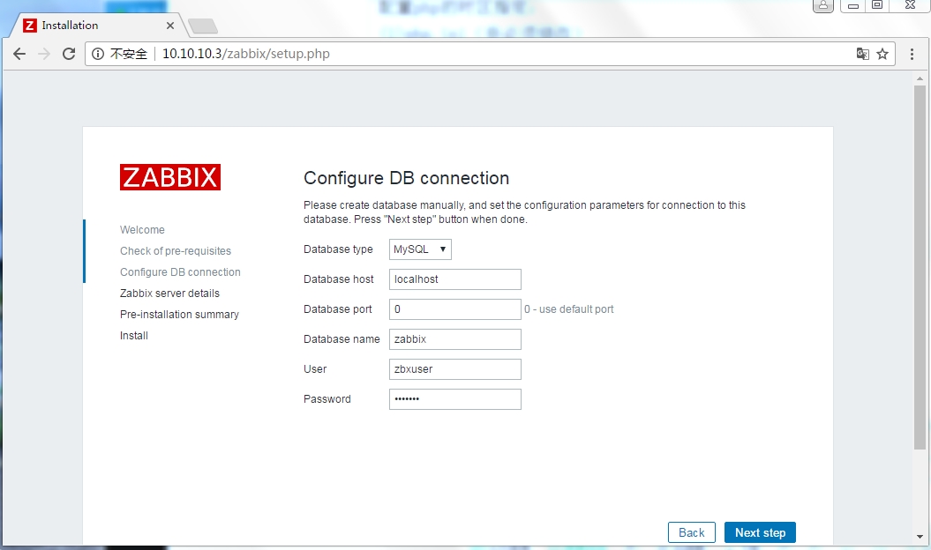Click the Chrome user profile icon
931x550 pixels.
(x=823, y=5)
